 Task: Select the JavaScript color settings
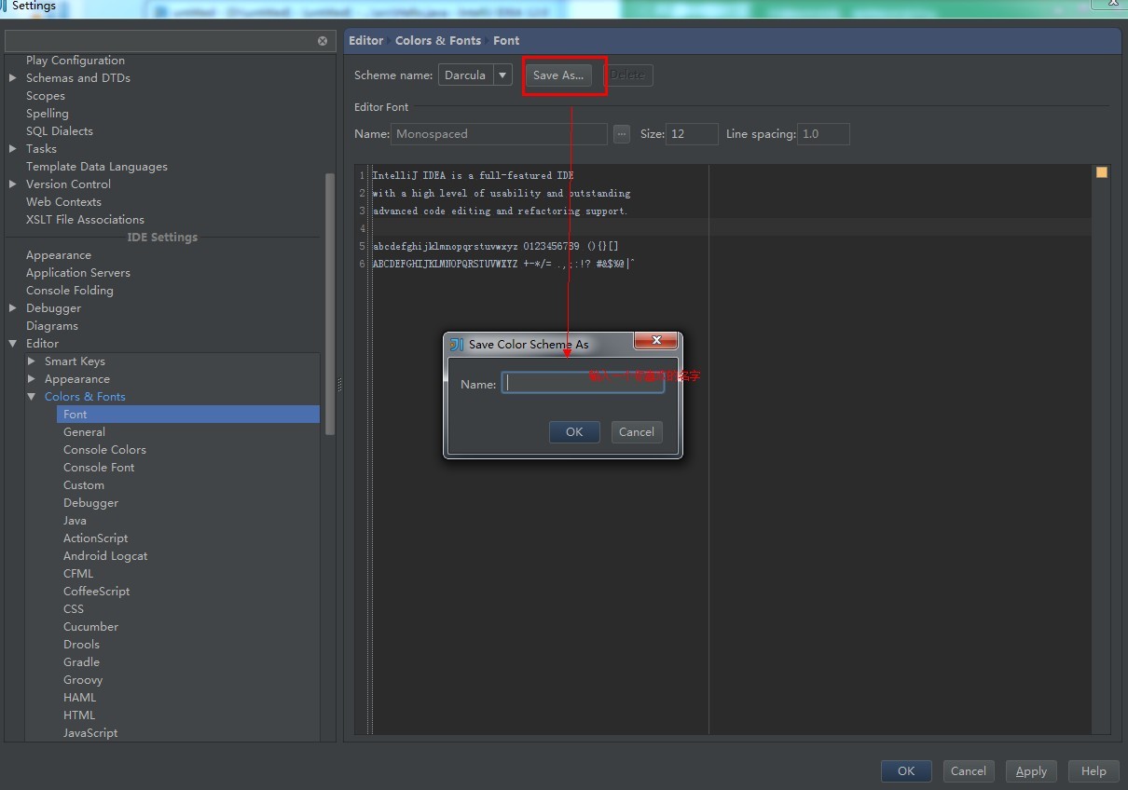click(90, 733)
